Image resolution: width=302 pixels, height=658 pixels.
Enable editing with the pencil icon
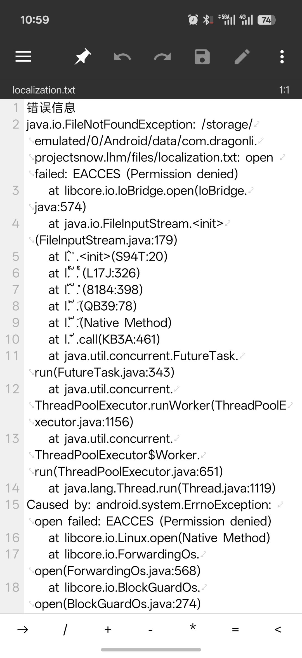[242, 57]
